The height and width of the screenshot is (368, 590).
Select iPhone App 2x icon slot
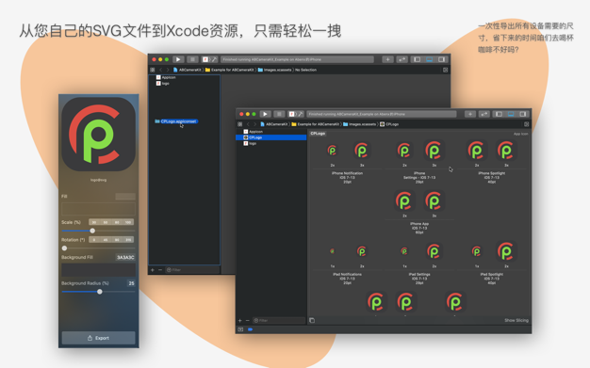pos(404,201)
